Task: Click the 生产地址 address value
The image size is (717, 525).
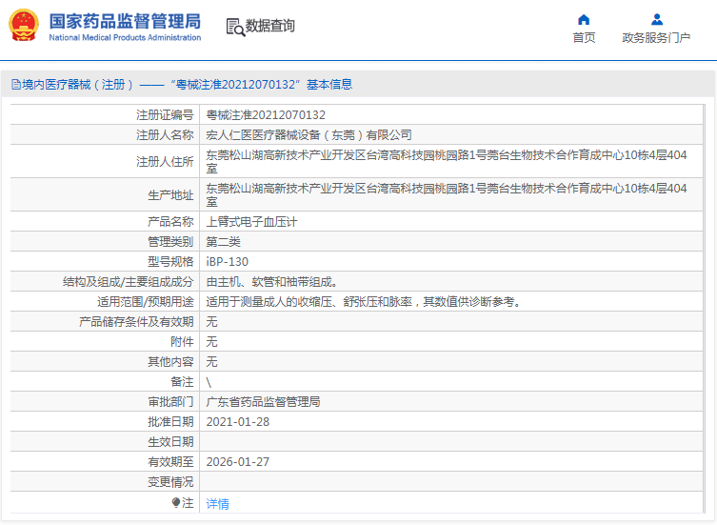Action: click(x=447, y=195)
